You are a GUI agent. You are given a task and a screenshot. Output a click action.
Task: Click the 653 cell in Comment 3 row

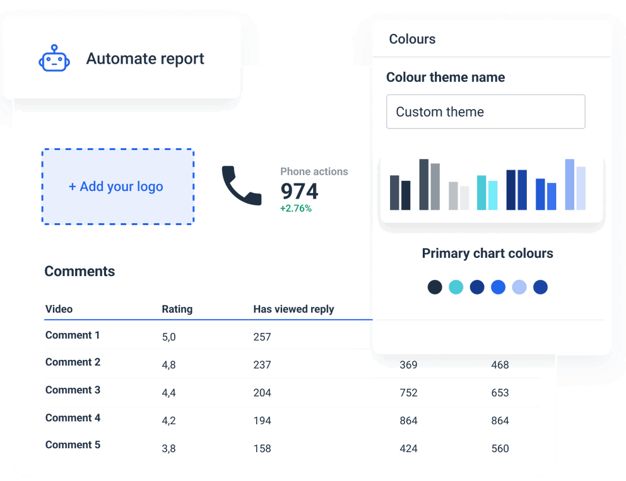pos(500,393)
